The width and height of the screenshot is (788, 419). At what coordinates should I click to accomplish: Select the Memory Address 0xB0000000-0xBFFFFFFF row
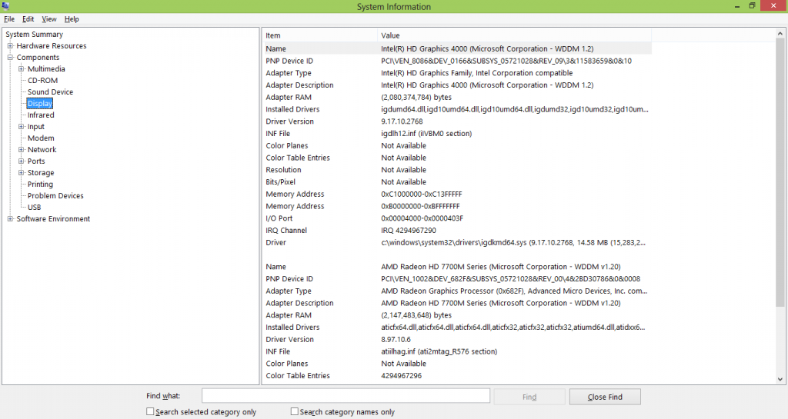(x=457, y=206)
